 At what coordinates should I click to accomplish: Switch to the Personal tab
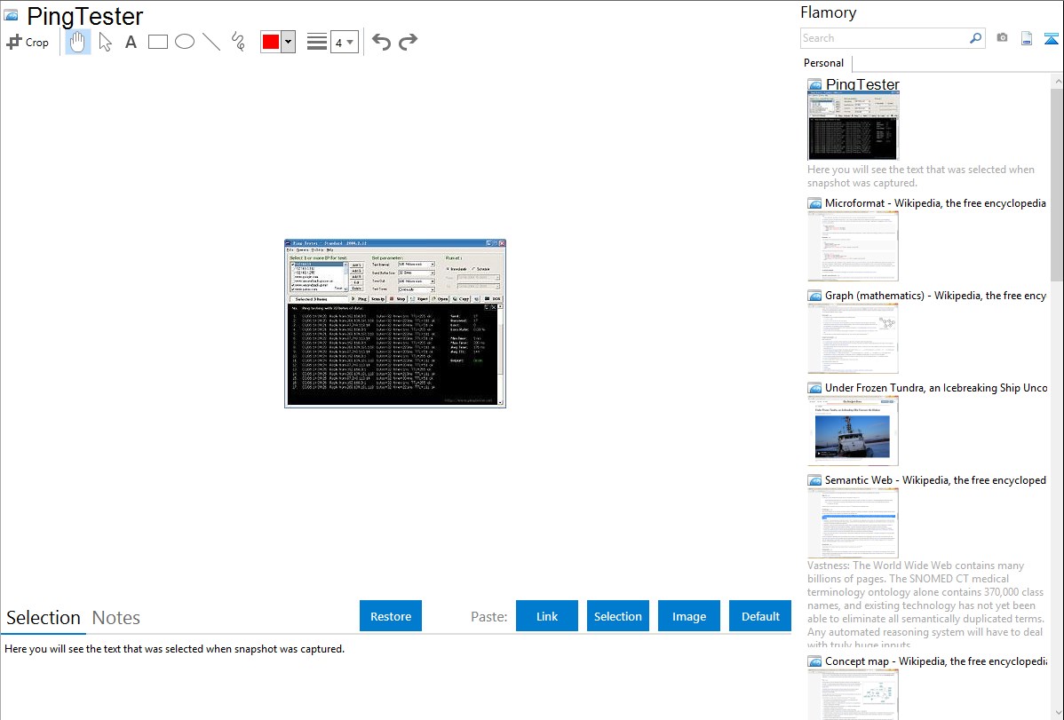(x=824, y=62)
